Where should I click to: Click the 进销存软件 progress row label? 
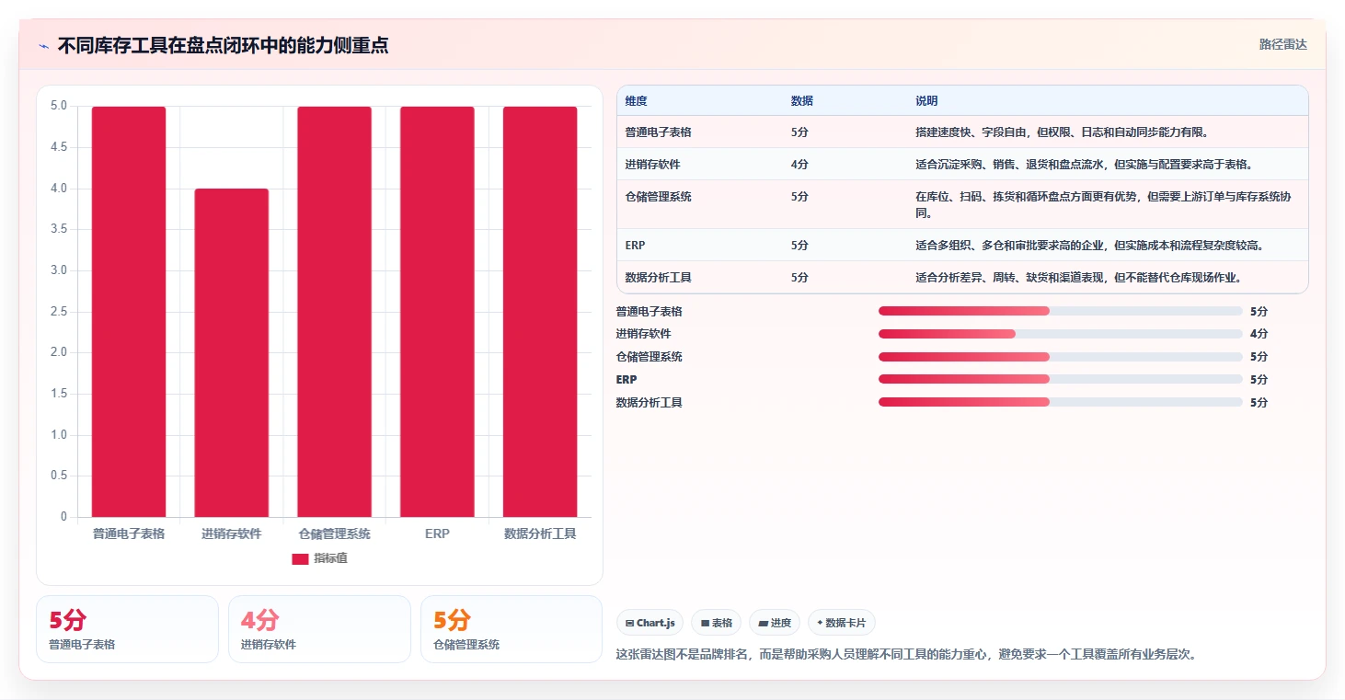[x=643, y=334]
